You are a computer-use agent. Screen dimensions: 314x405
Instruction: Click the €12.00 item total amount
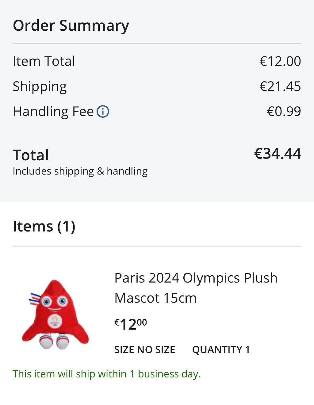pyautogui.click(x=280, y=61)
